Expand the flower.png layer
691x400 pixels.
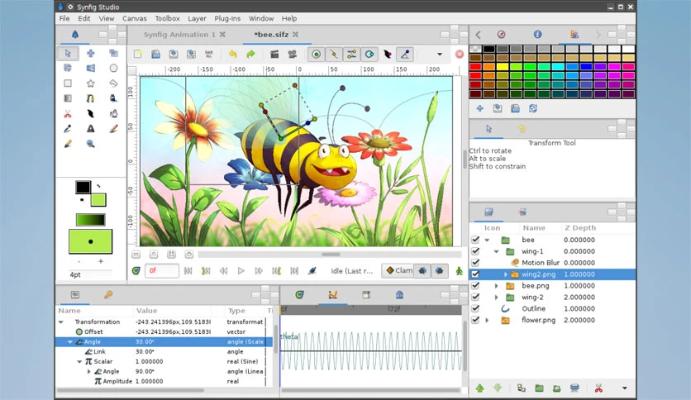coord(487,320)
